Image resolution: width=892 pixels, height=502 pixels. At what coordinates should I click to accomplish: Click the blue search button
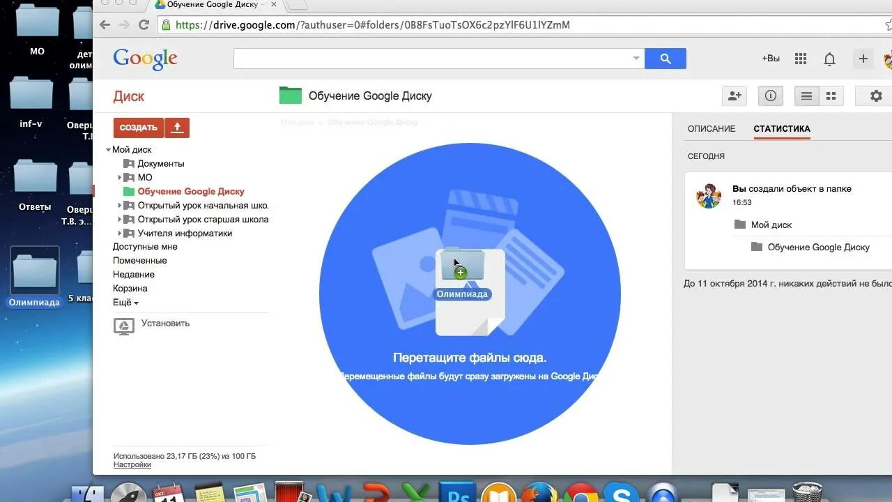(666, 59)
